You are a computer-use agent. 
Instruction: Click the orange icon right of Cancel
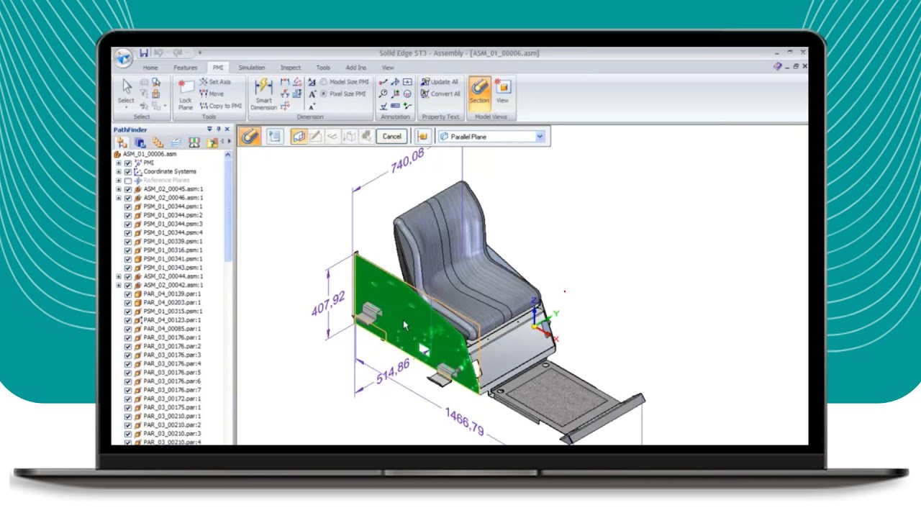tap(423, 136)
